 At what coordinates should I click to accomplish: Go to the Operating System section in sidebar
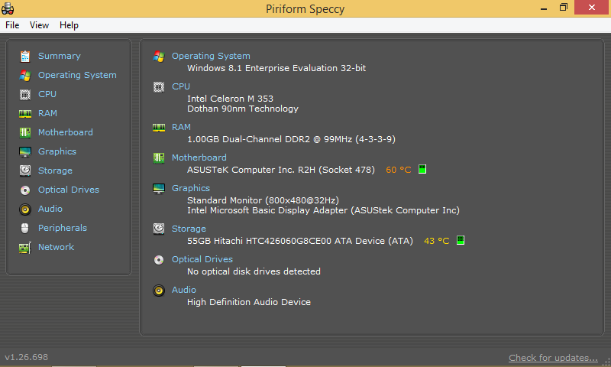pos(77,75)
